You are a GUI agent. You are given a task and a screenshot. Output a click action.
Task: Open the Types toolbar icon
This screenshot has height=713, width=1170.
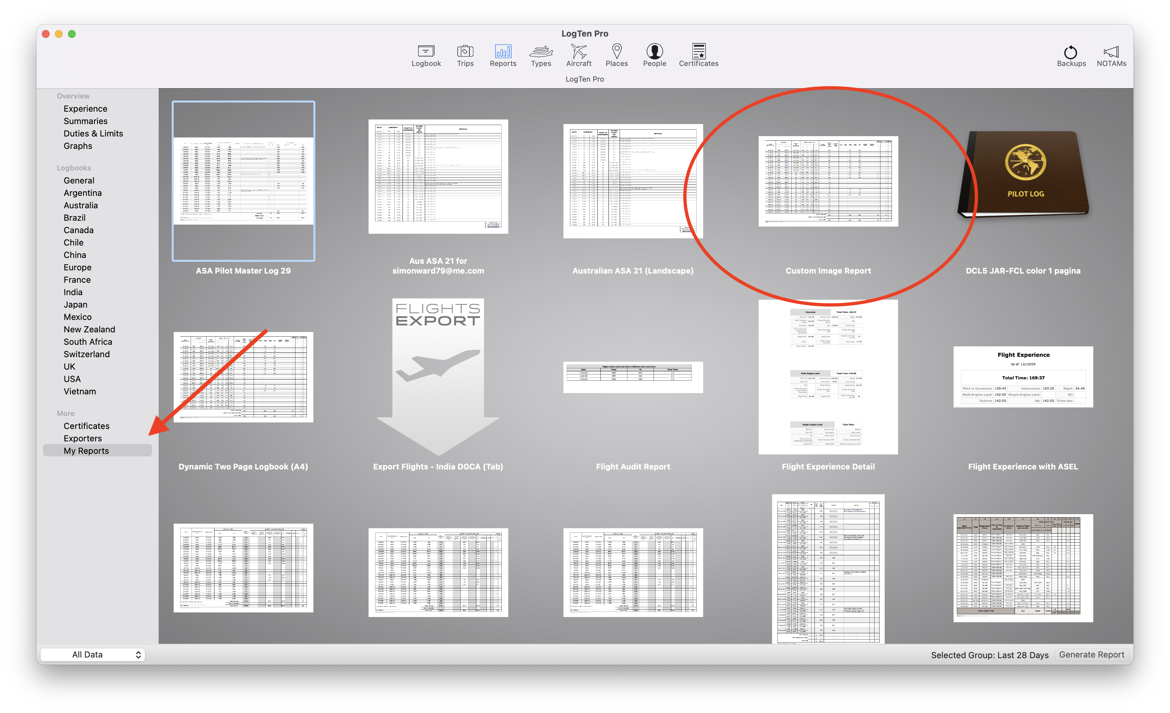(541, 55)
